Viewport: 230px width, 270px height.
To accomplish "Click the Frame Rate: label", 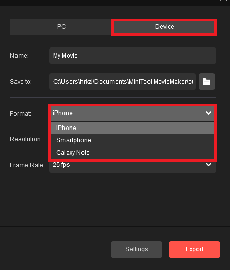I will [27, 165].
